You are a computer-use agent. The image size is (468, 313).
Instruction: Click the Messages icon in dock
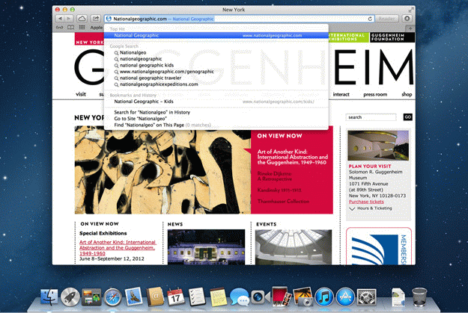coord(239,297)
